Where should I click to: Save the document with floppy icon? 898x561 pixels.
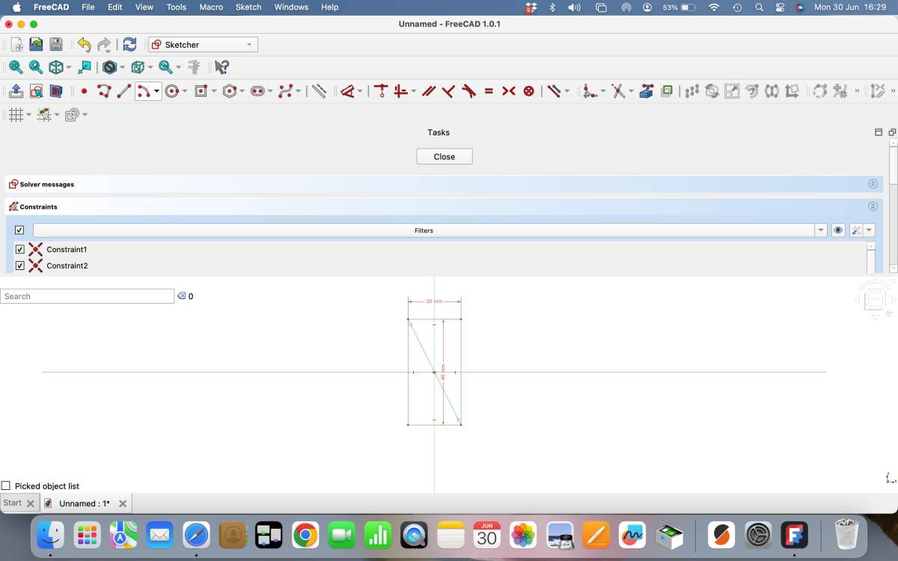pos(56,45)
